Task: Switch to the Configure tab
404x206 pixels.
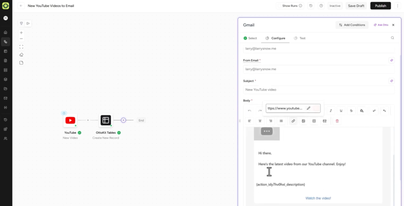Action: (x=275, y=38)
